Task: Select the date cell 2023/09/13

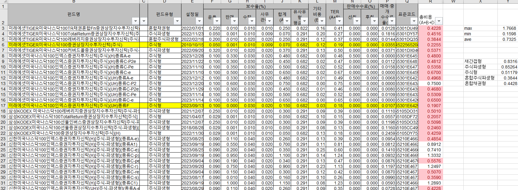Action: pyautogui.click(x=192, y=106)
